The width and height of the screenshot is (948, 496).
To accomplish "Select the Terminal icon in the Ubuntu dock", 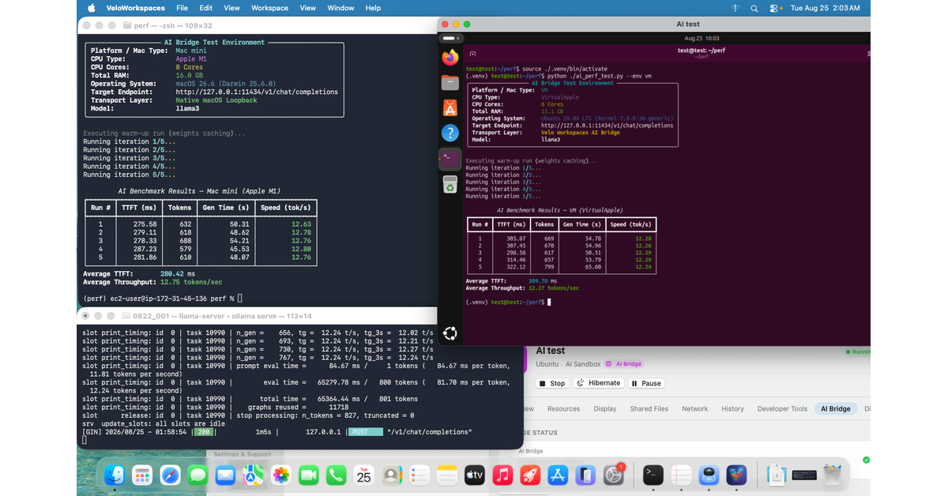I will point(450,159).
